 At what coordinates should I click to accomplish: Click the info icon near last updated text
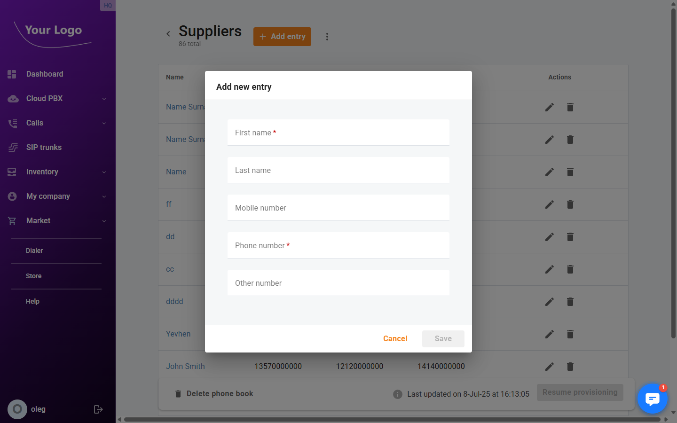[398, 394]
